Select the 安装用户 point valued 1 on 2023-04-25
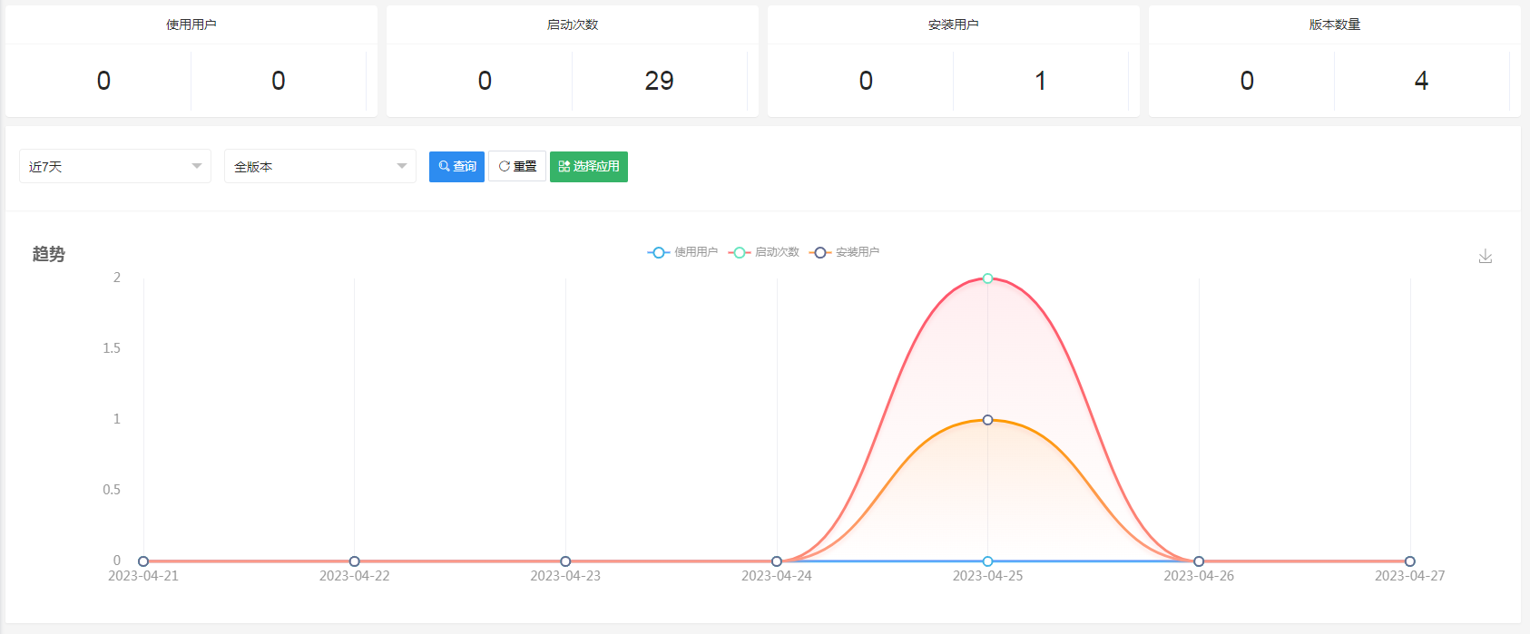 (987, 420)
